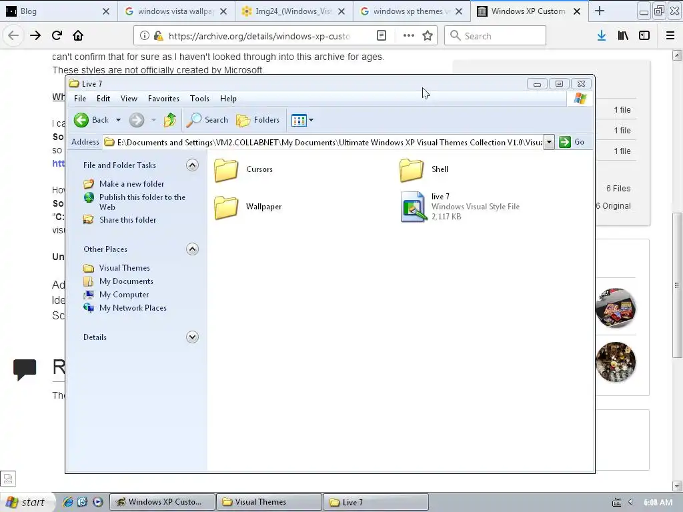
Task: Open the Edit menu
Action: [x=103, y=99]
